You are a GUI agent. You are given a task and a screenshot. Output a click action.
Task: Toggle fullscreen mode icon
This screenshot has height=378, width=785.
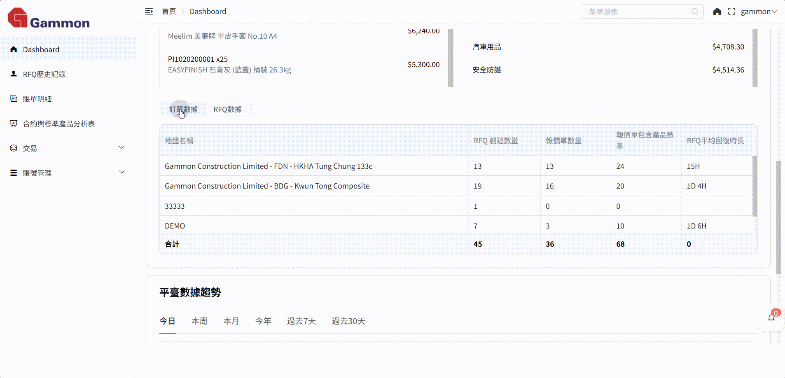(731, 12)
